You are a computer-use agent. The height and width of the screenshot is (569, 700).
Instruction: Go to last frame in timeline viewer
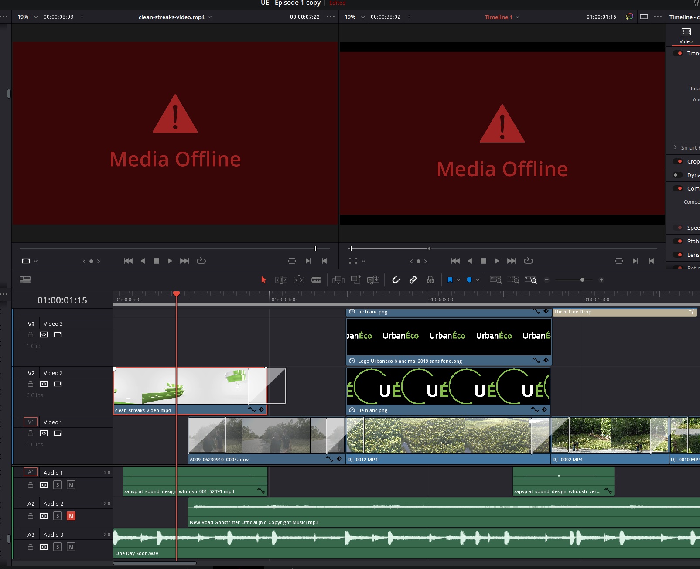click(x=512, y=261)
